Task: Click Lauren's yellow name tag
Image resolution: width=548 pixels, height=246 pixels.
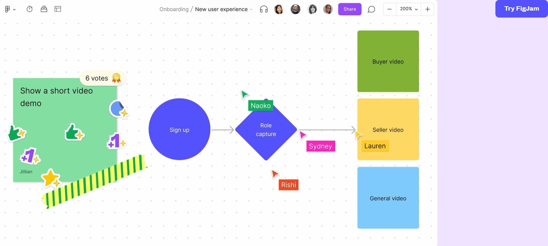Action: [375, 146]
